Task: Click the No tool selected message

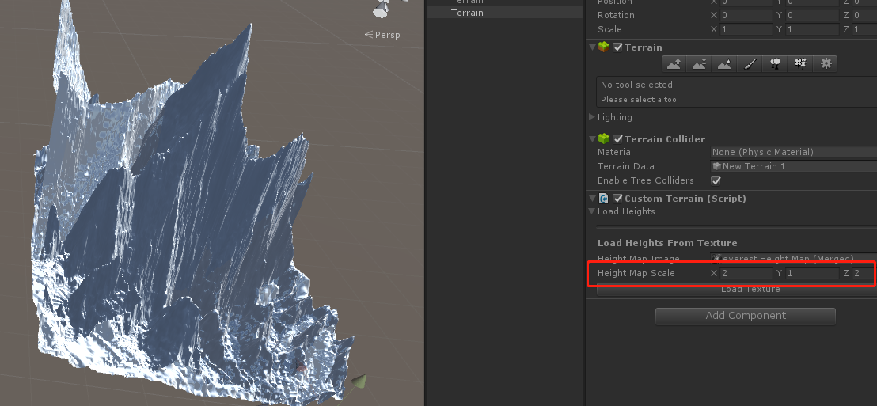Action: coord(636,85)
